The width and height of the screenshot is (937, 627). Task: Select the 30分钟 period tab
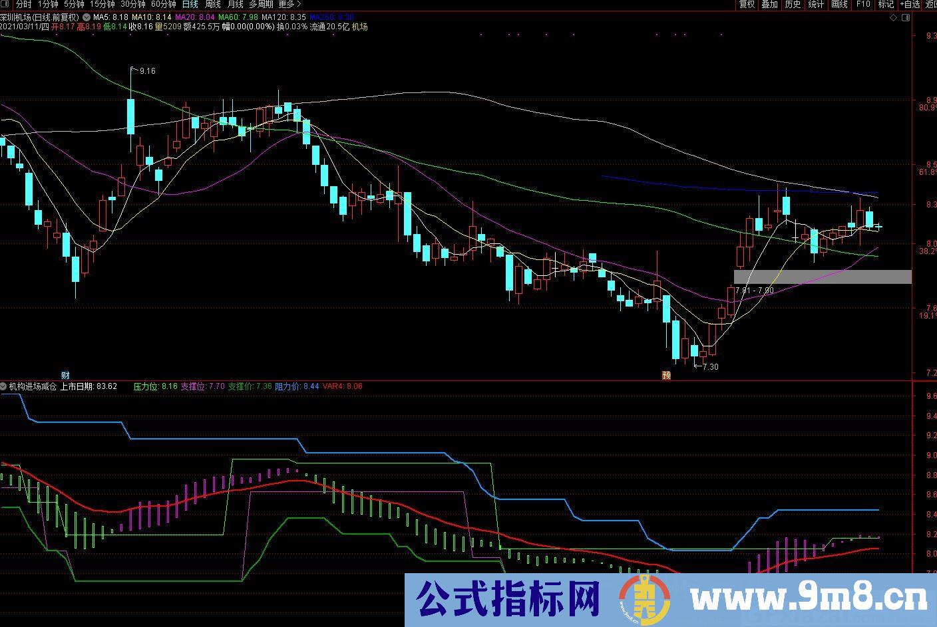(133, 4)
